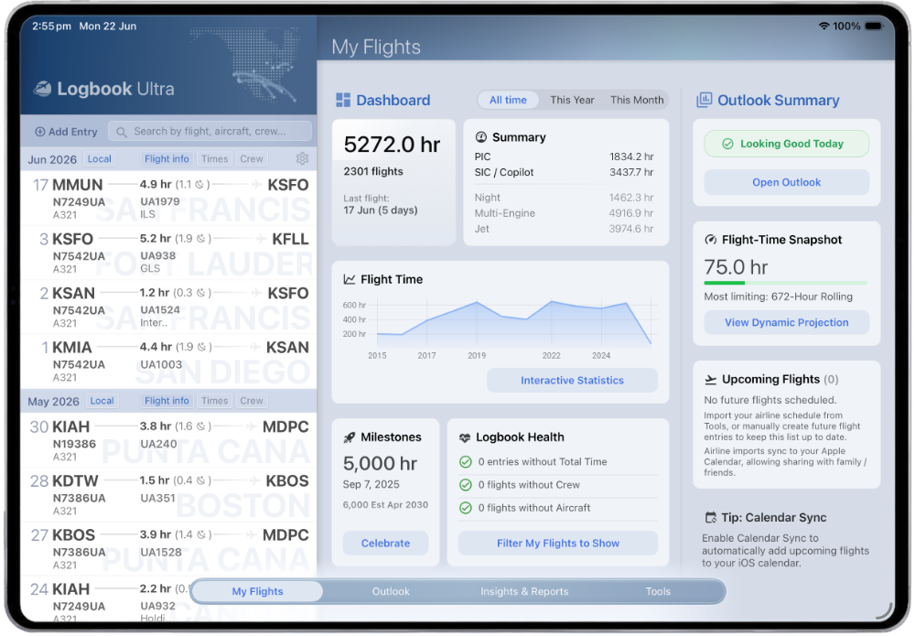915x636 pixels.
Task: Click the 5,000 hr milestone value
Action: click(x=380, y=464)
